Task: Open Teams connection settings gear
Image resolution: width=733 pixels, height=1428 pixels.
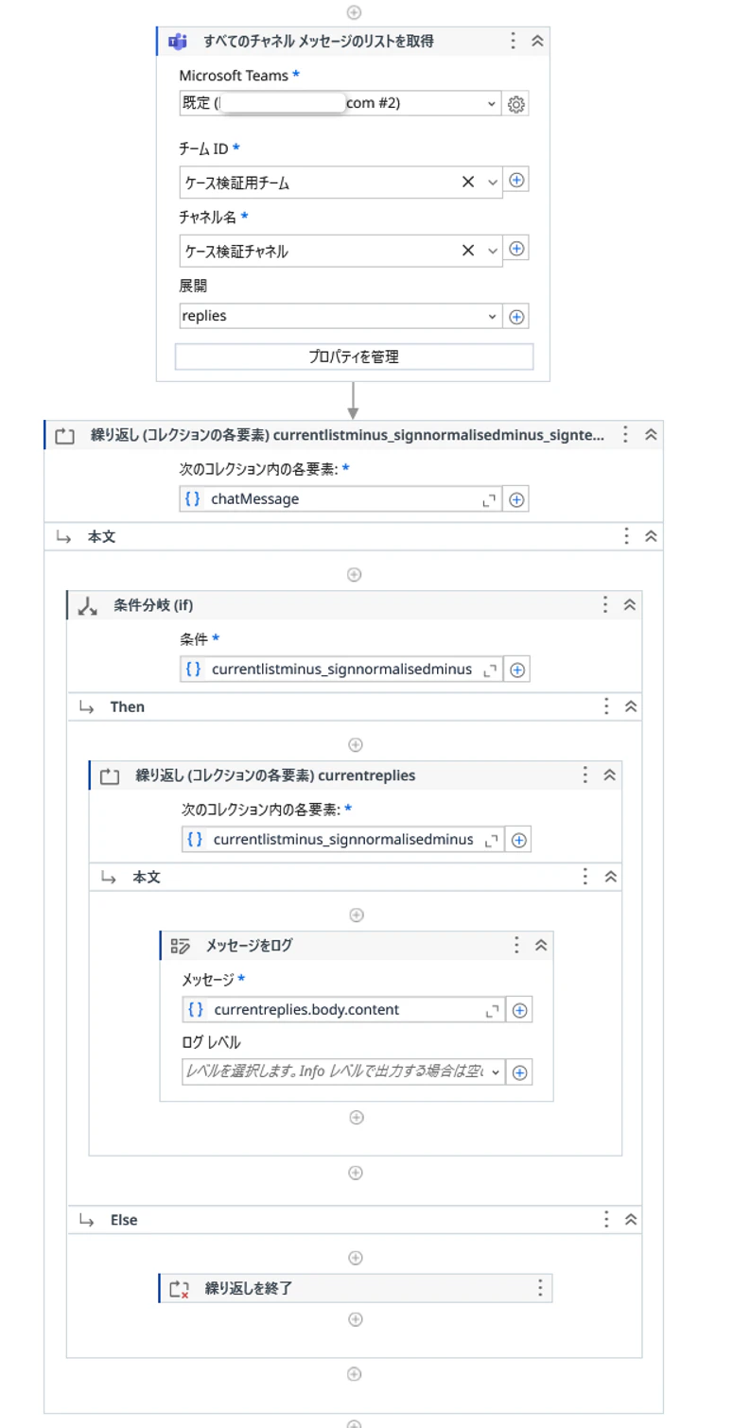Action: [x=516, y=105]
